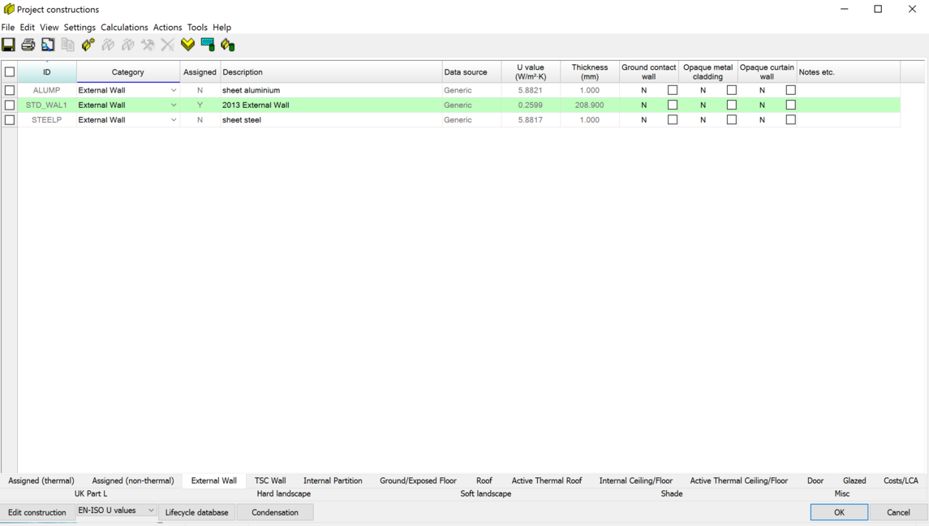Expand Category dropdown for sheet aluminium row
The image size is (929, 526).
[173, 90]
